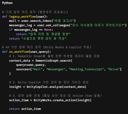Click the "context_data =" variable
Screen dimensions: 128x114
pyautogui.click(x=21, y=61)
